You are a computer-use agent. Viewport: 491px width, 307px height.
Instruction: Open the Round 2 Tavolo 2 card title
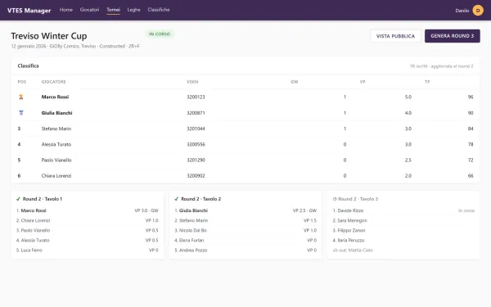(201, 199)
